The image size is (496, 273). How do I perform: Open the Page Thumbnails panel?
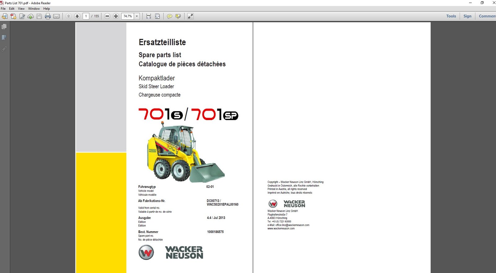click(x=4, y=27)
